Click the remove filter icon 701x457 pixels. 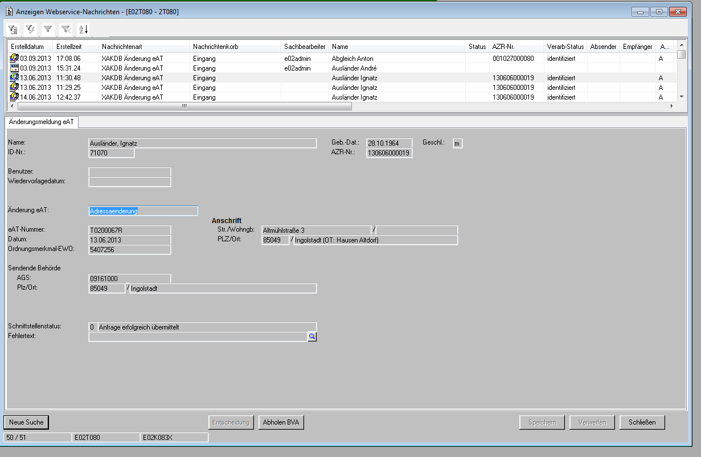coord(66,29)
